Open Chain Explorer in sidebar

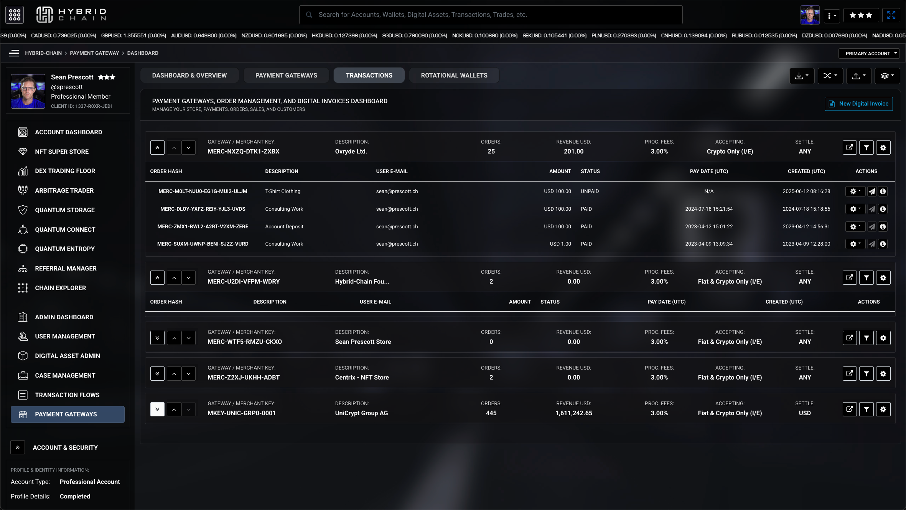click(x=60, y=288)
